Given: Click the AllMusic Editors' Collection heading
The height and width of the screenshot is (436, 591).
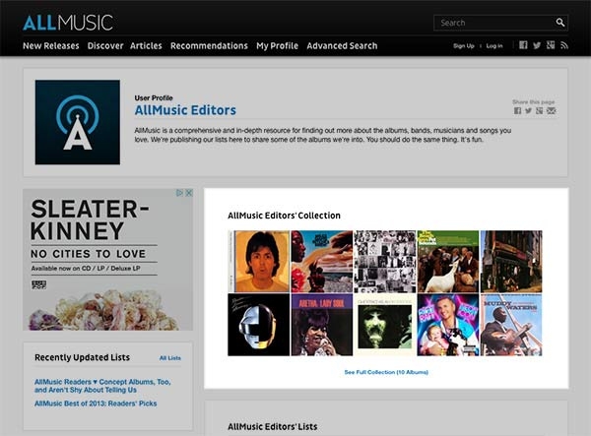Looking at the screenshot, I should click(x=284, y=216).
